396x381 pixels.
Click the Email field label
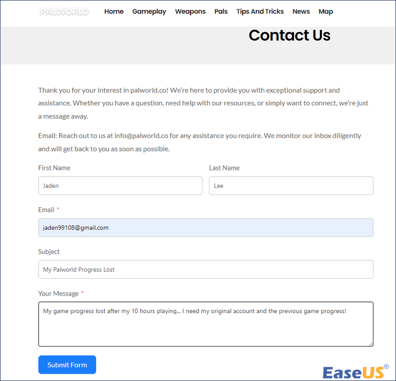[x=46, y=210]
